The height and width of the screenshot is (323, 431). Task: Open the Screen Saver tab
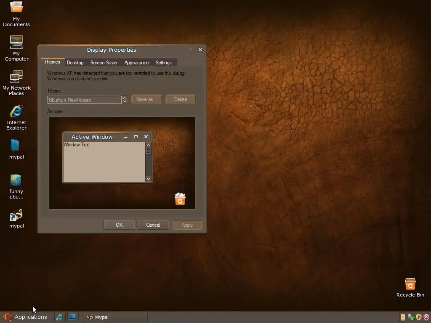pyautogui.click(x=104, y=63)
